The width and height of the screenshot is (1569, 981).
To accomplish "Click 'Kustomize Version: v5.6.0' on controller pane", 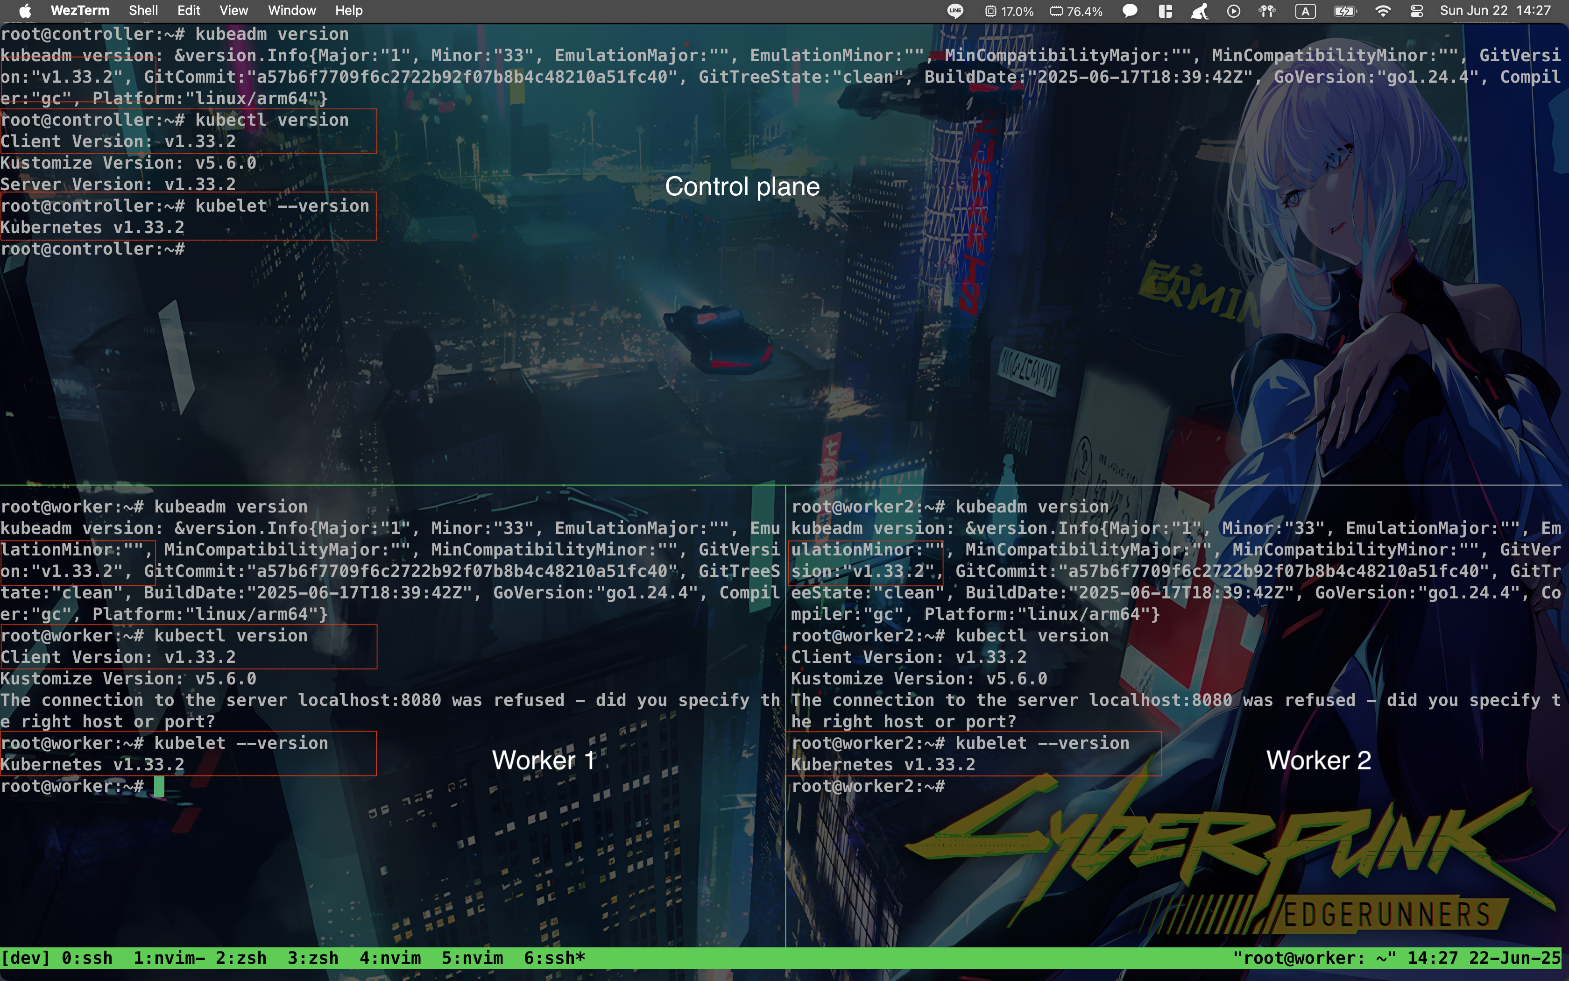I will point(128,163).
